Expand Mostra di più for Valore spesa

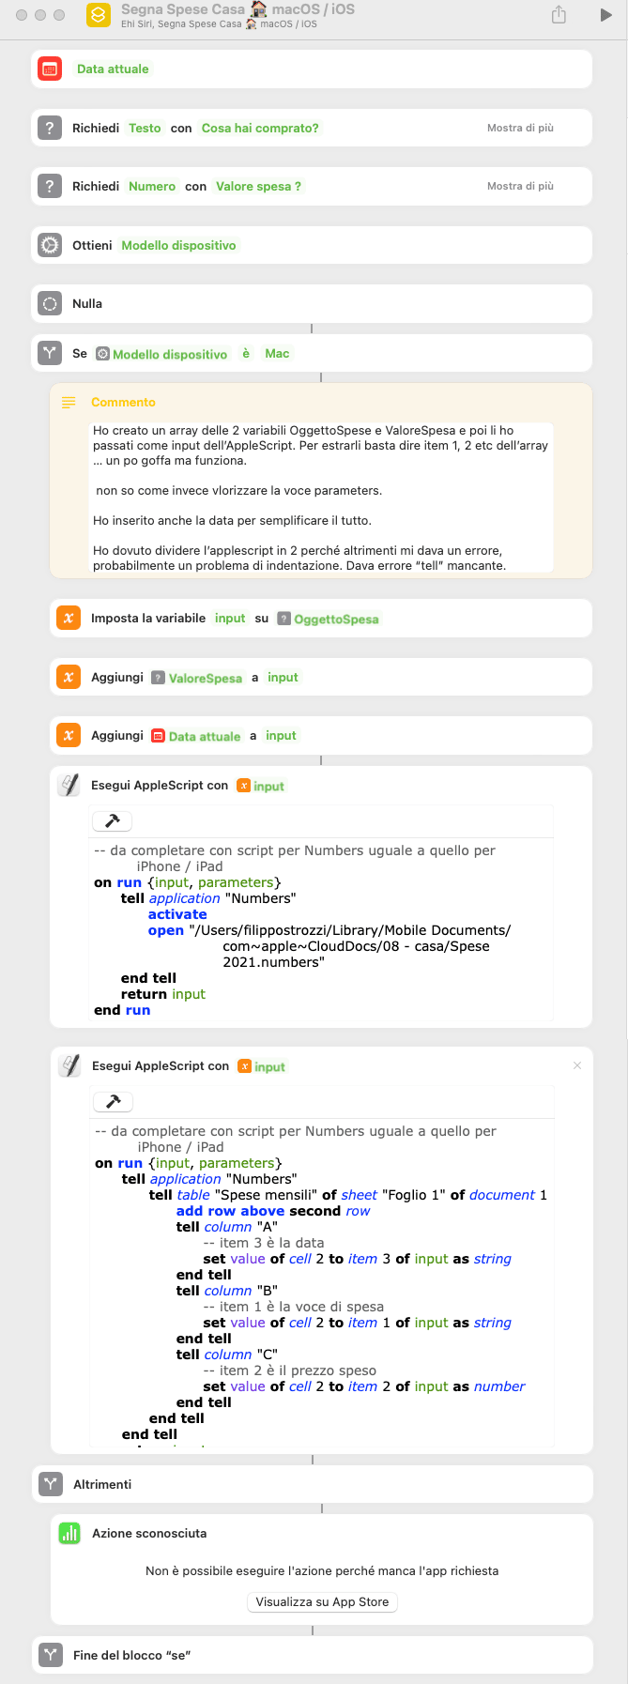pos(520,186)
